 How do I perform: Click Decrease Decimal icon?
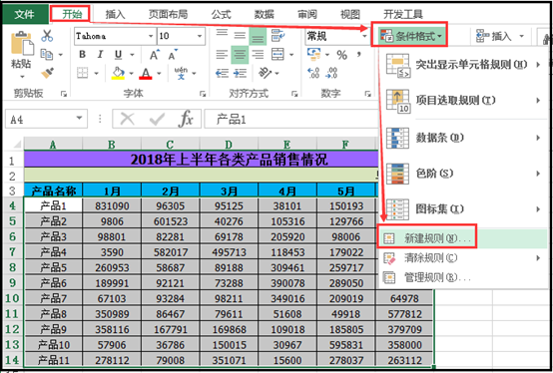click(x=331, y=73)
